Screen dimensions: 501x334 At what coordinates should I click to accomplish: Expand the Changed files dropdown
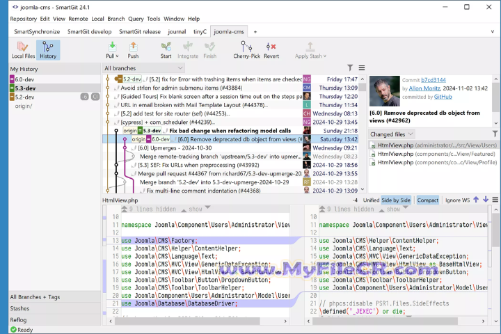(411, 134)
